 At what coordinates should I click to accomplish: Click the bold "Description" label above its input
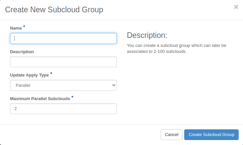point(22,52)
